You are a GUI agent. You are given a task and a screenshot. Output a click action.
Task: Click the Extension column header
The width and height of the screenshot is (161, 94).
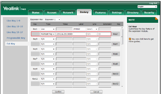click(x=108, y=24)
